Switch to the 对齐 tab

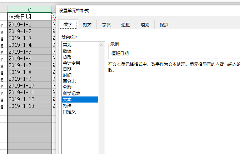87,25
